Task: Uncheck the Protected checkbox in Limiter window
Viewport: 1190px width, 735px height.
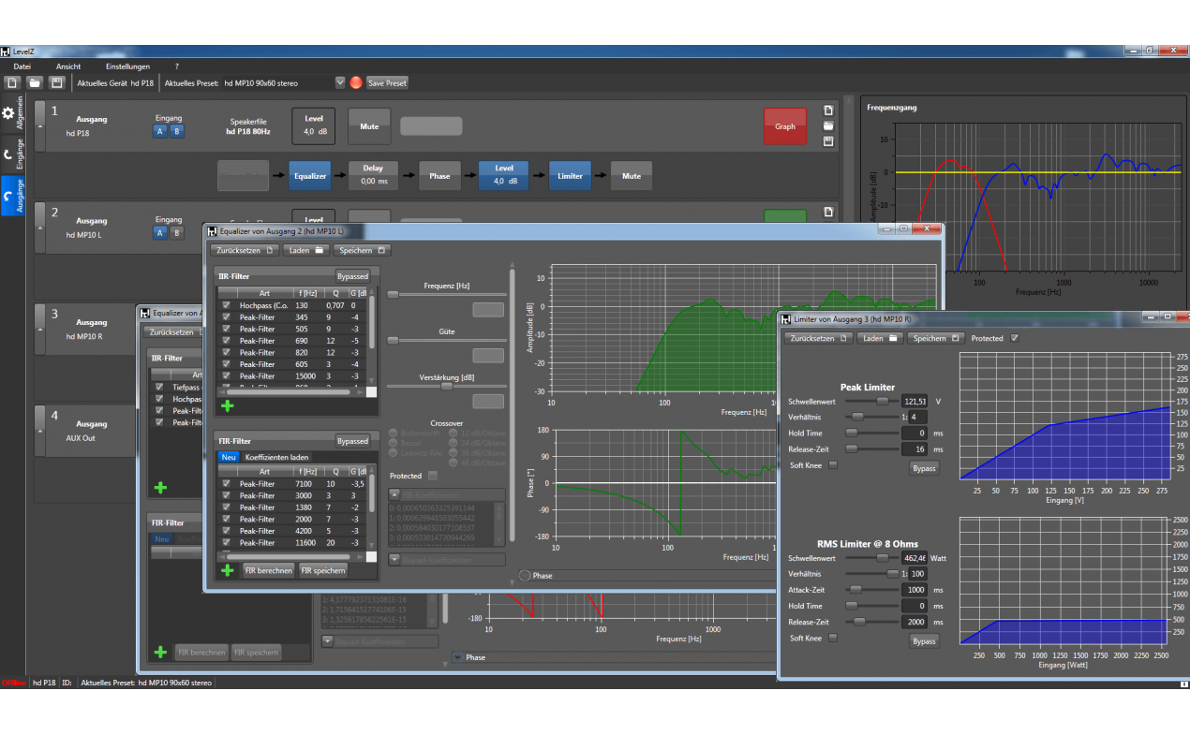Action: [x=1015, y=338]
